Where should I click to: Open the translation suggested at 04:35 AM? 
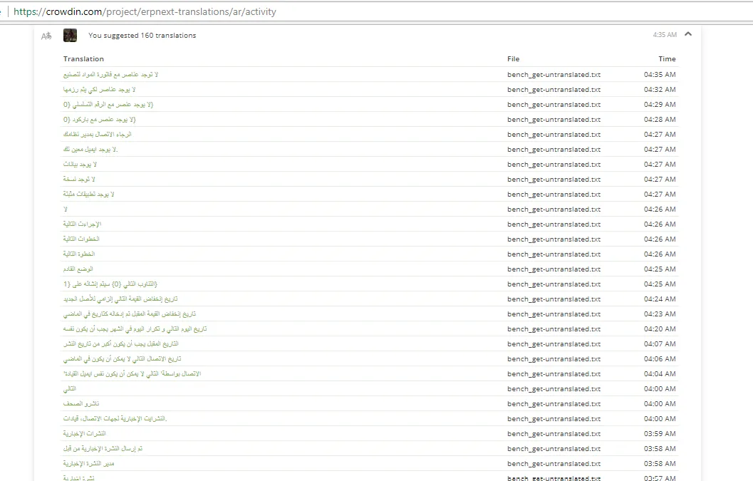coord(111,75)
